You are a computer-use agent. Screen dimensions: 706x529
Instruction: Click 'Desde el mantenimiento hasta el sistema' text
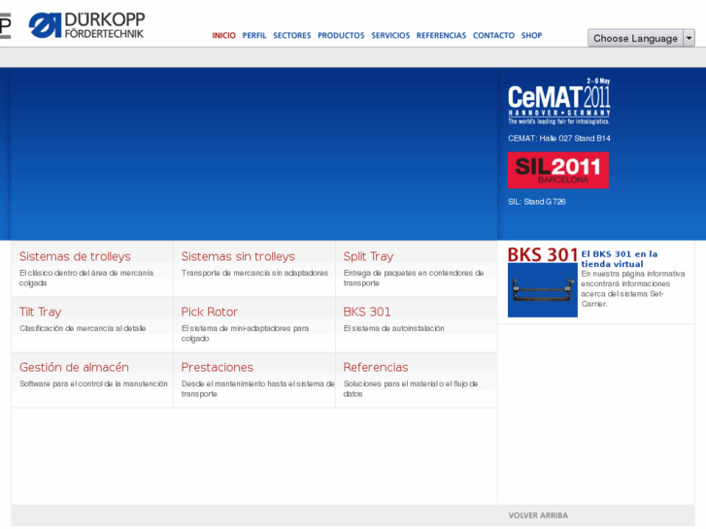[x=257, y=388]
